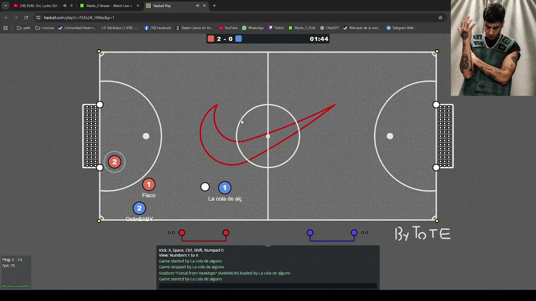Click the View: Numbers 1 to 4 hint line

point(178,255)
